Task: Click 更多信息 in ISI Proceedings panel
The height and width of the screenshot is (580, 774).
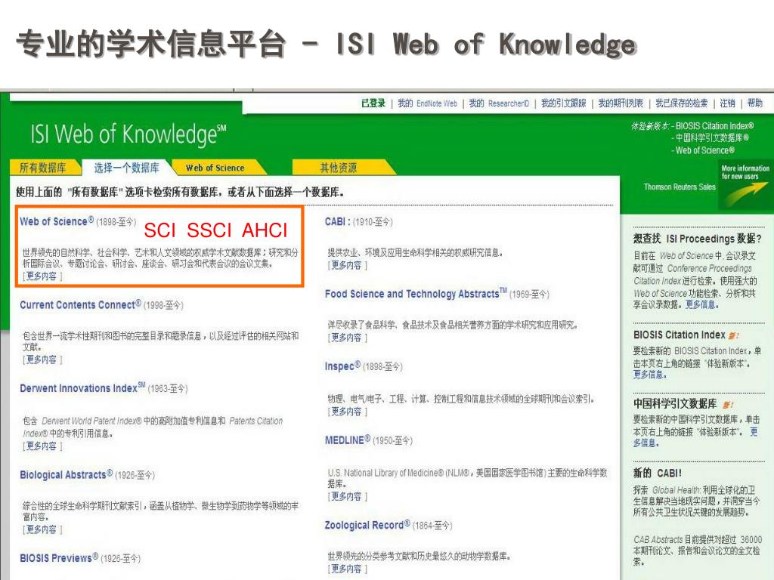Action: pyautogui.click(x=701, y=304)
